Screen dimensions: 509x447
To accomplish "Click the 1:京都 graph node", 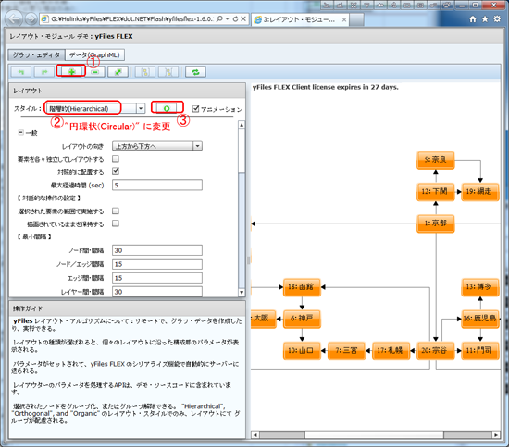I will coord(435,223).
